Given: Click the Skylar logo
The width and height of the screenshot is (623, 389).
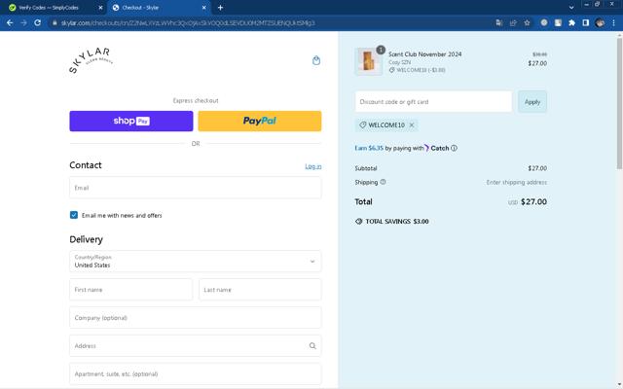Looking at the screenshot, I should pos(91,60).
